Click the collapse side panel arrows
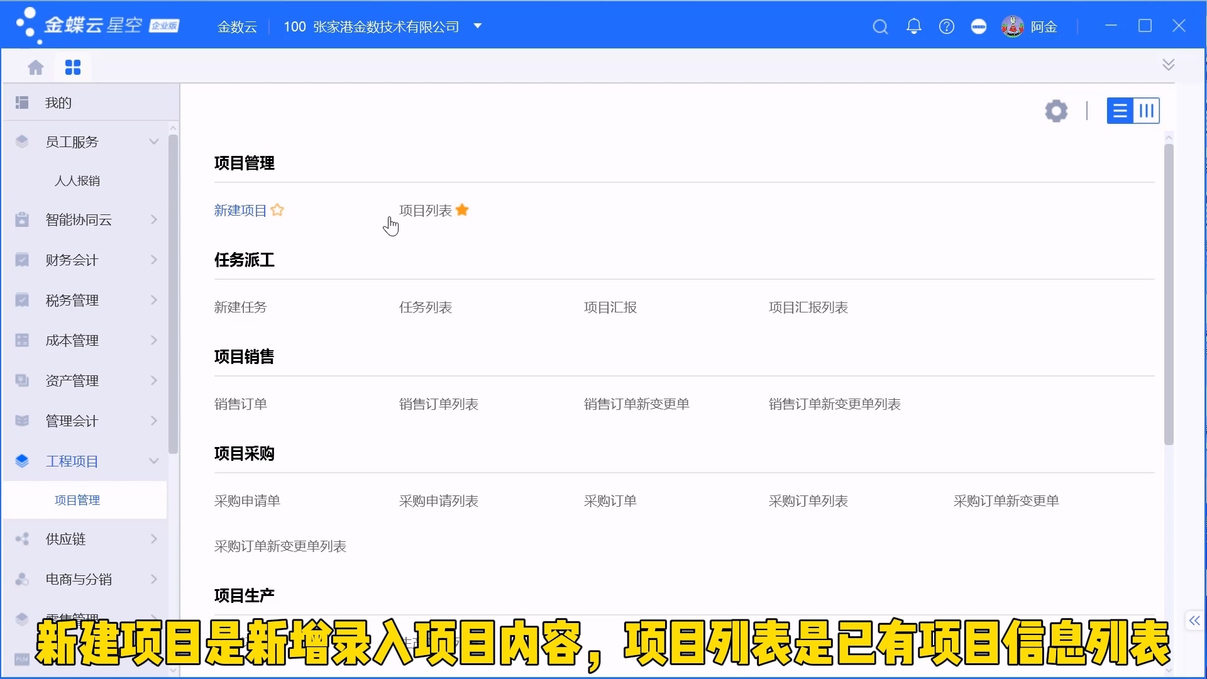Image resolution: width=1207 pixels, height=679 pixels. point(1194,621)
